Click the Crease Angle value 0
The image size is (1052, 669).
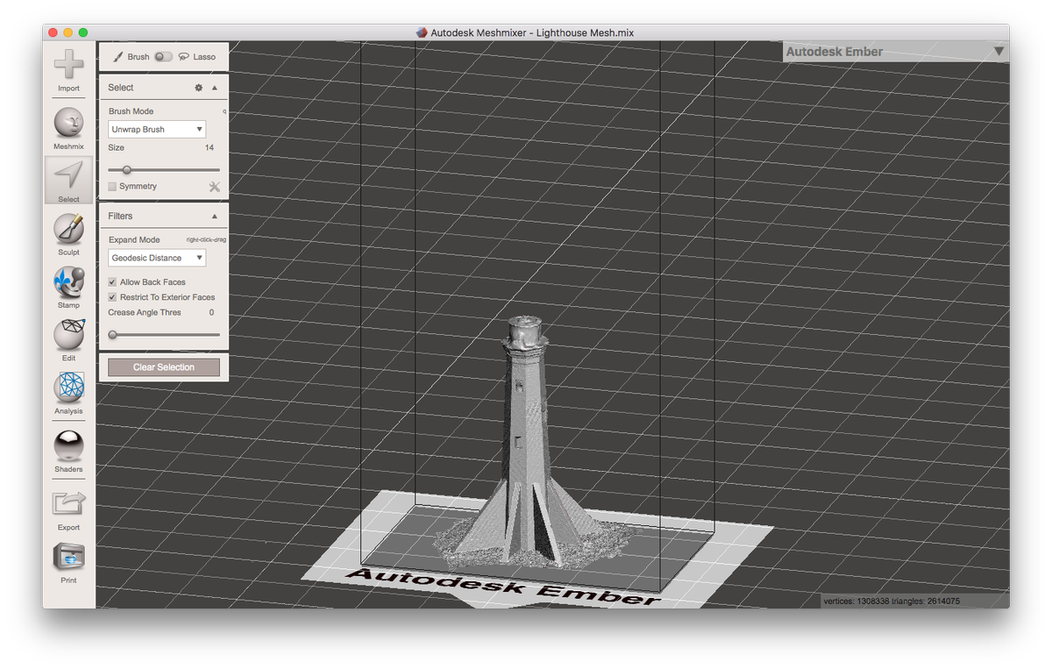(211, 312)
